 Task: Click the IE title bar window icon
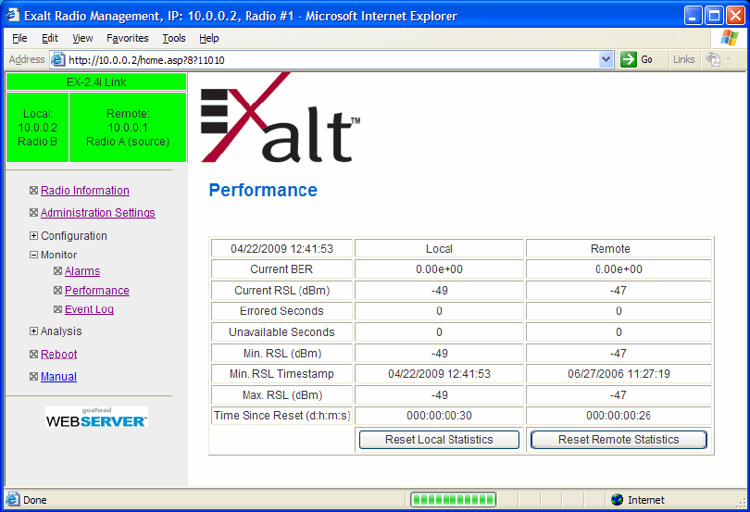[13, 16]
